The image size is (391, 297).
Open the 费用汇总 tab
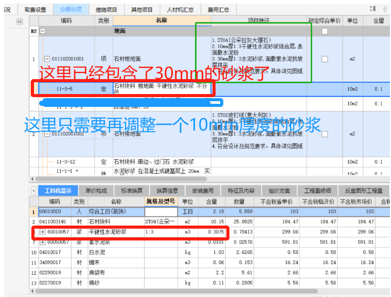coord(219,10)
